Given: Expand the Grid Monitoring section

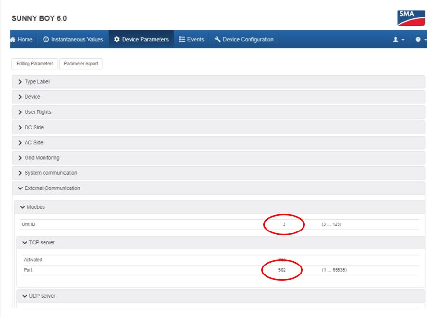Looking at the screenshot, I should [x=218, y=158].
